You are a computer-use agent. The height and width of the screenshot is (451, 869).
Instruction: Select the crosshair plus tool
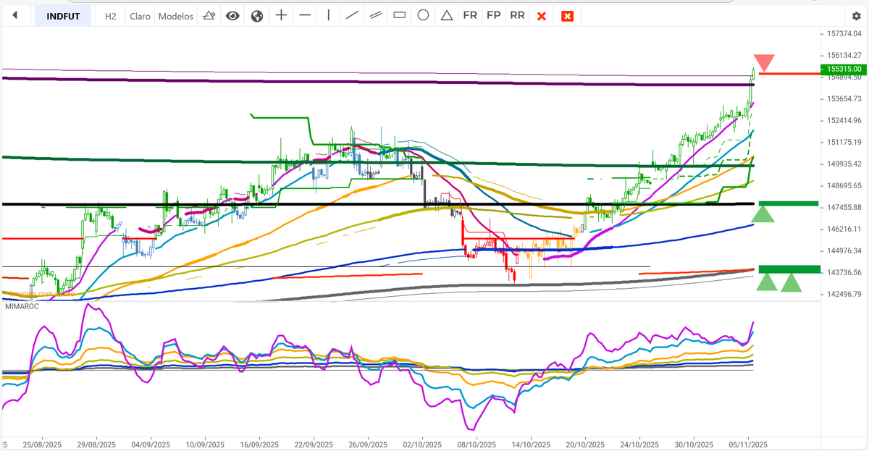tap(282, 15)
